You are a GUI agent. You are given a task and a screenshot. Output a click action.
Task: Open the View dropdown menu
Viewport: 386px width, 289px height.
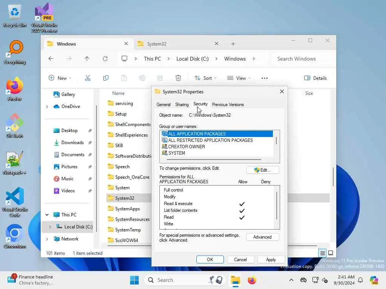point(239,78)
